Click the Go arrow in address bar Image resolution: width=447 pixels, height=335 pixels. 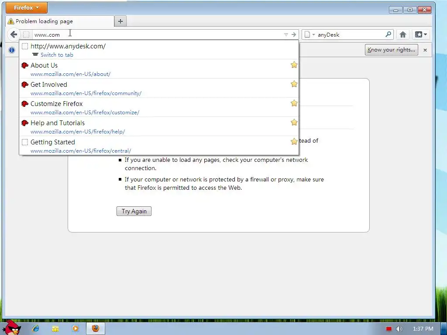[x=294, y=35]
